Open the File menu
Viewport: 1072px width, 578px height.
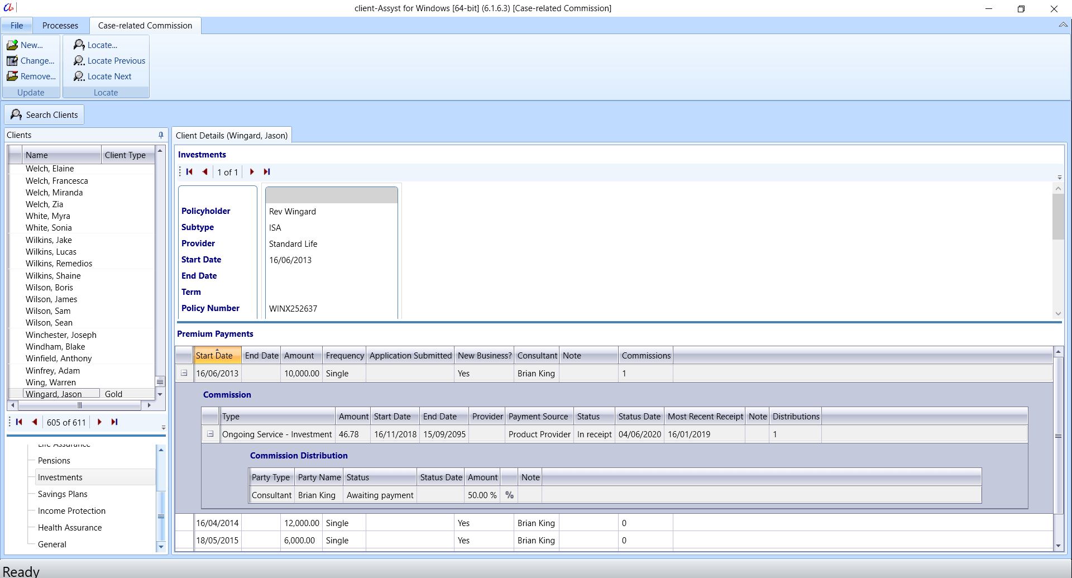[x=17, y=25]
